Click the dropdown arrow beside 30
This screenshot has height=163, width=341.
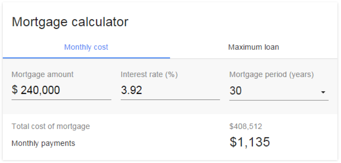323,92
